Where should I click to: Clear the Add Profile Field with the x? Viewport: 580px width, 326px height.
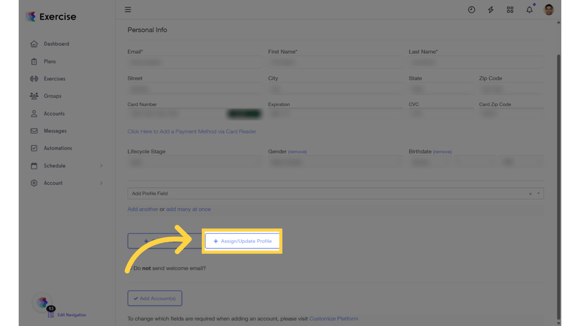529,193
